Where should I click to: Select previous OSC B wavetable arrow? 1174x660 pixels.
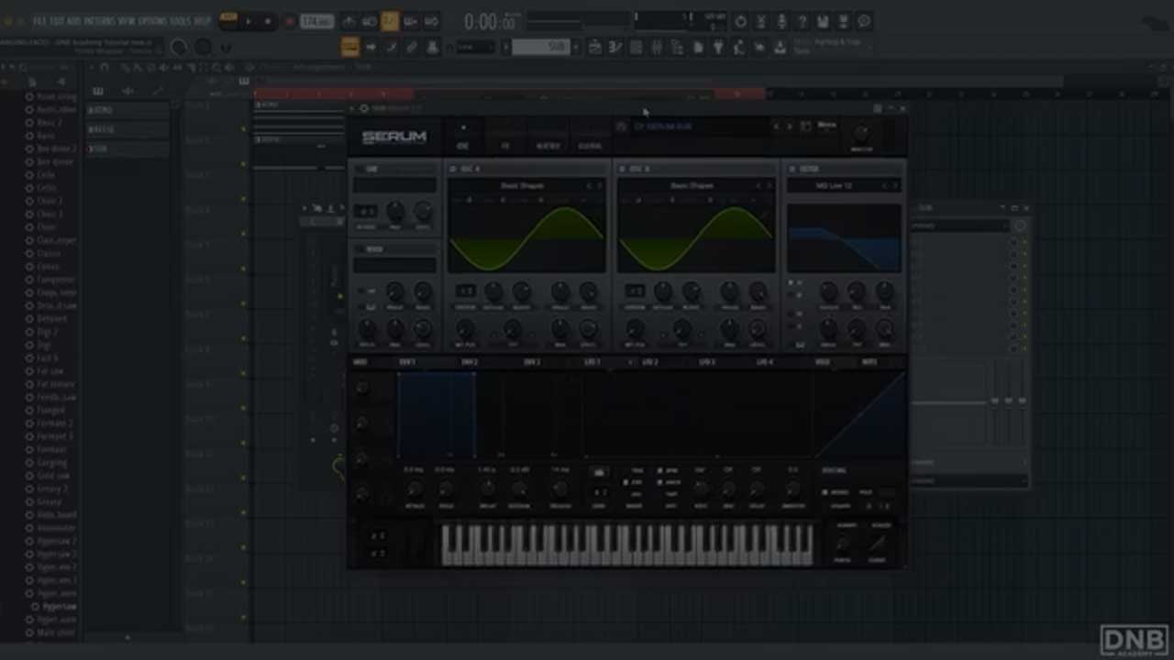tap(759, 186)
